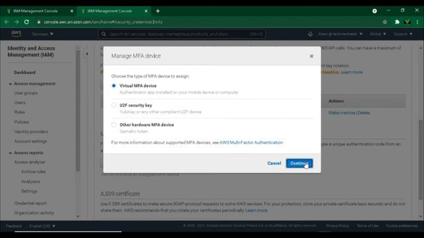Select Virtual MFA device radio button

click(x=114, y=85)
